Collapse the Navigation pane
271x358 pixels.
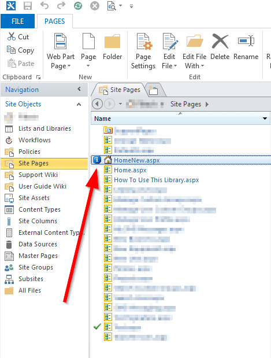point(79,89)
